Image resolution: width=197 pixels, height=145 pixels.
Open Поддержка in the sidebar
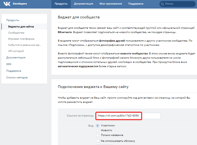pyautogui.click(x=14, y=71)
